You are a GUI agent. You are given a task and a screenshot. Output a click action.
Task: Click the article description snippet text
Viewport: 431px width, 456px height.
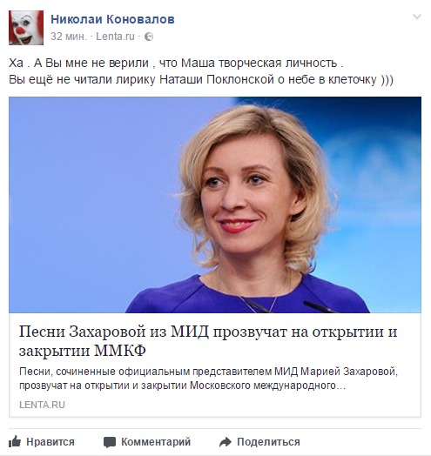(x=208, y=379)
